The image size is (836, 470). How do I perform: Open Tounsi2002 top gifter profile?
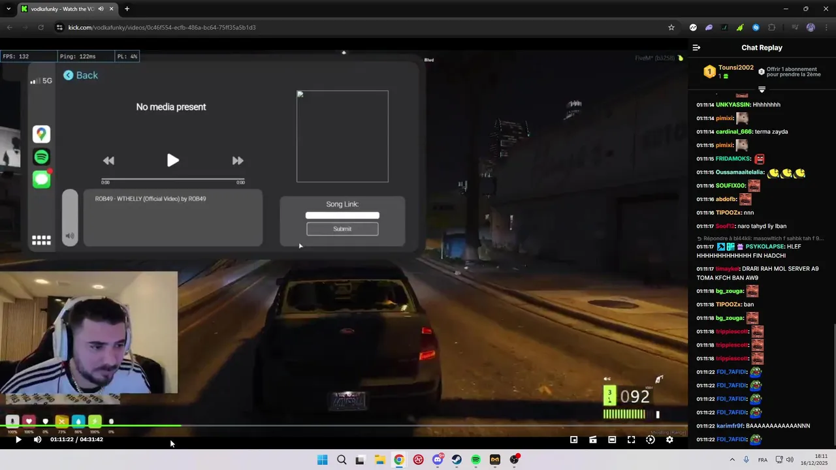tap(735, 68)
